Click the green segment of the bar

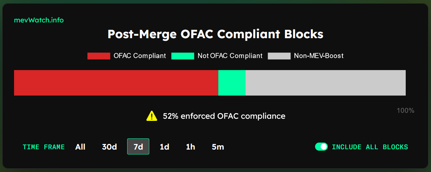point(232,83)
